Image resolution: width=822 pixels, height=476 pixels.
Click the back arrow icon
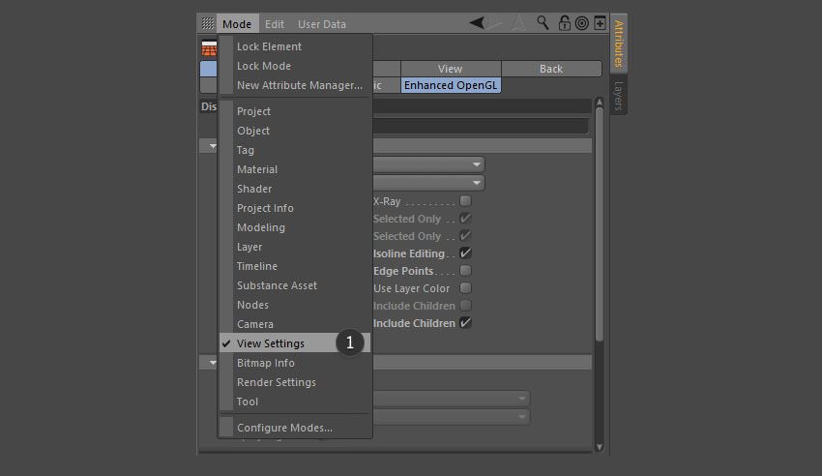[x=477, y=23]
